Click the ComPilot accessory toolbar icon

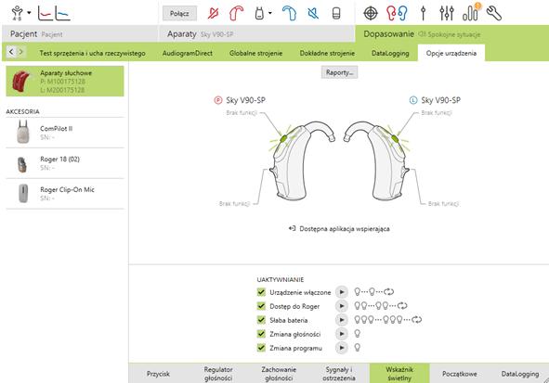(x=259, y=13)
